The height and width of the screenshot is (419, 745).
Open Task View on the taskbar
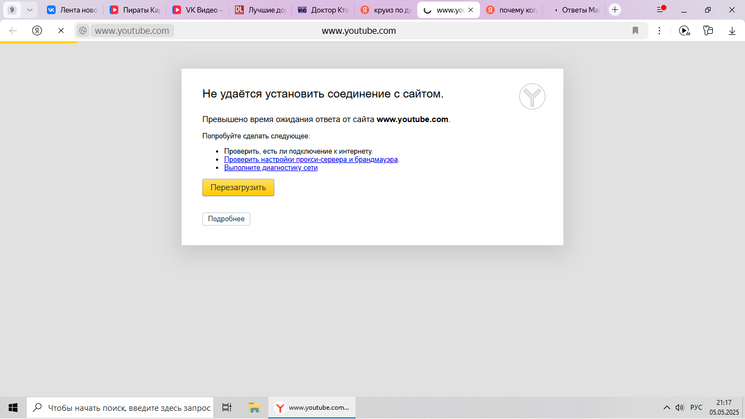tap(227, 408)
